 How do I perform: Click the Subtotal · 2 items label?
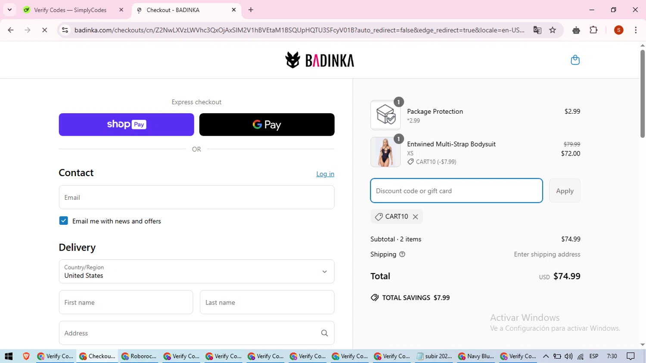[x=396, y=239]
